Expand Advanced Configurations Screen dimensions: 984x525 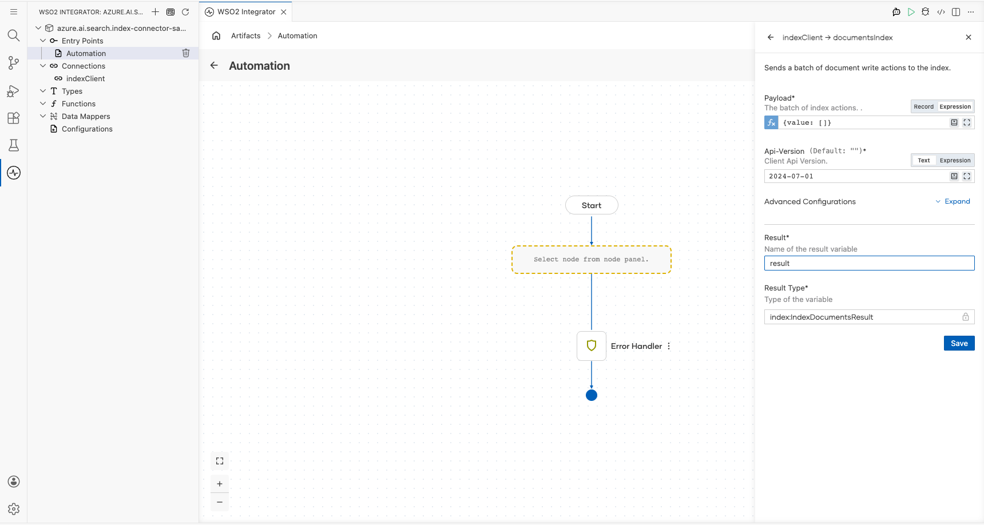coord(953,201)
